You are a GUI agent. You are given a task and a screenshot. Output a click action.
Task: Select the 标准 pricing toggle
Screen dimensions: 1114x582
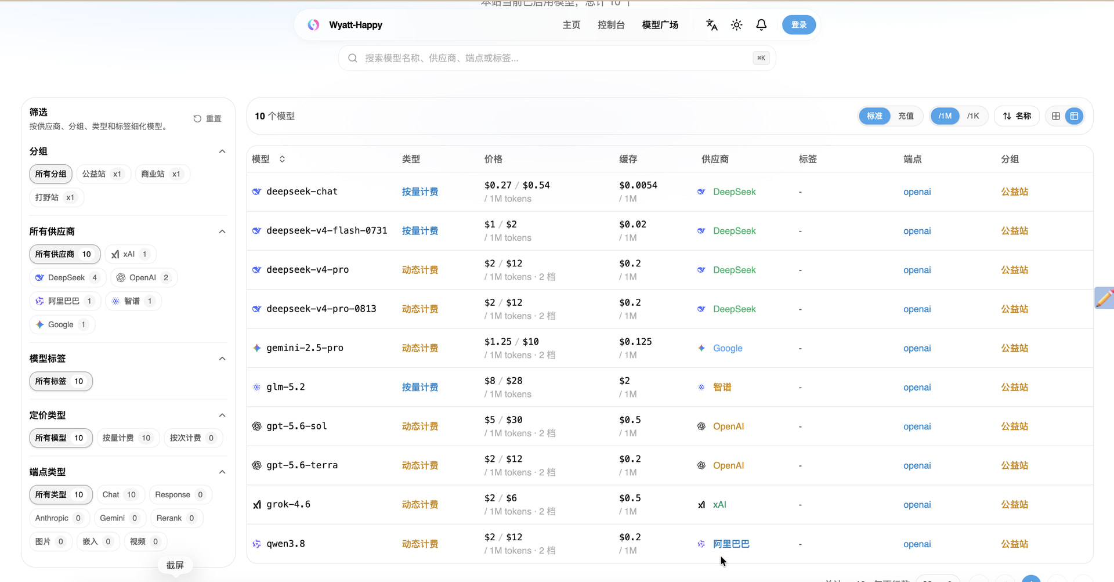874,116
